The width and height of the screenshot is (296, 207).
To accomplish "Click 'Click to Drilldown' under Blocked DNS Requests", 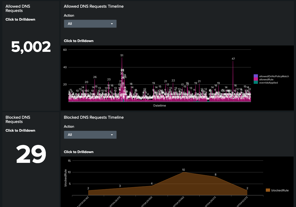I will (20, 130).
